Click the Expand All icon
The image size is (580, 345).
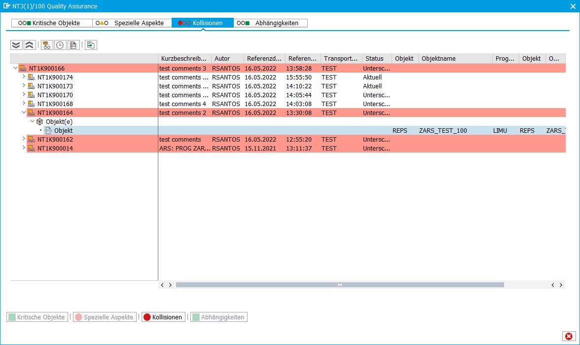pos(16,44)
